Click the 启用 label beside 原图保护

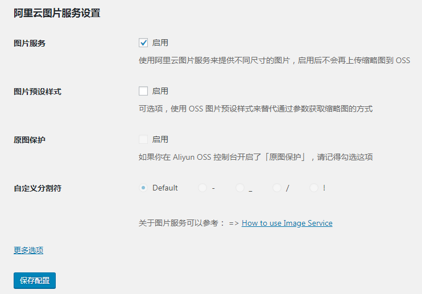(x=160, y=139)
